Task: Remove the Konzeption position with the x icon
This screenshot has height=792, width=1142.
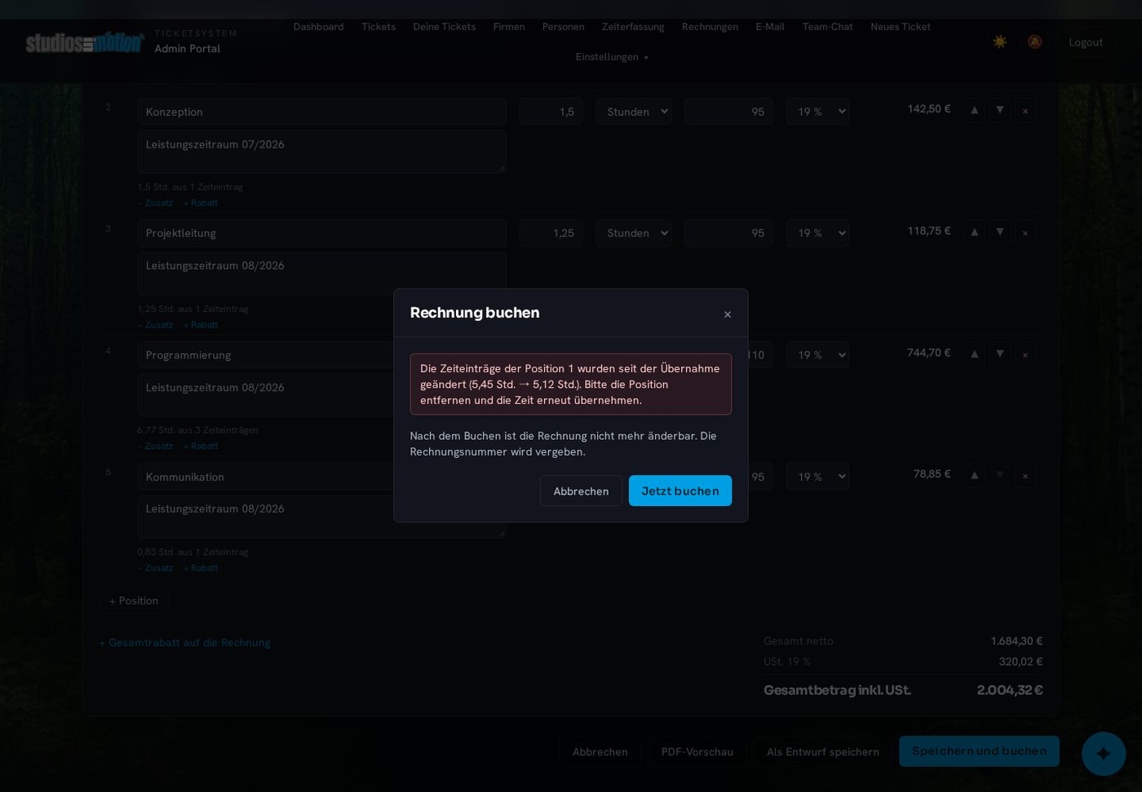Action: click(1025, 111)
